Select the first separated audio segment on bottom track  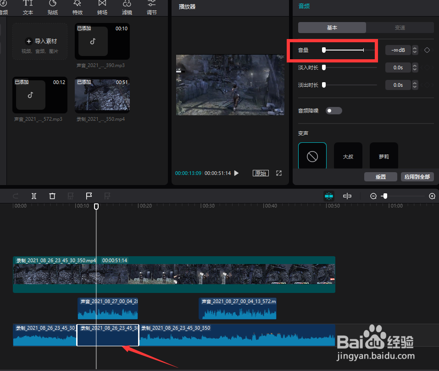click(44, 335)
